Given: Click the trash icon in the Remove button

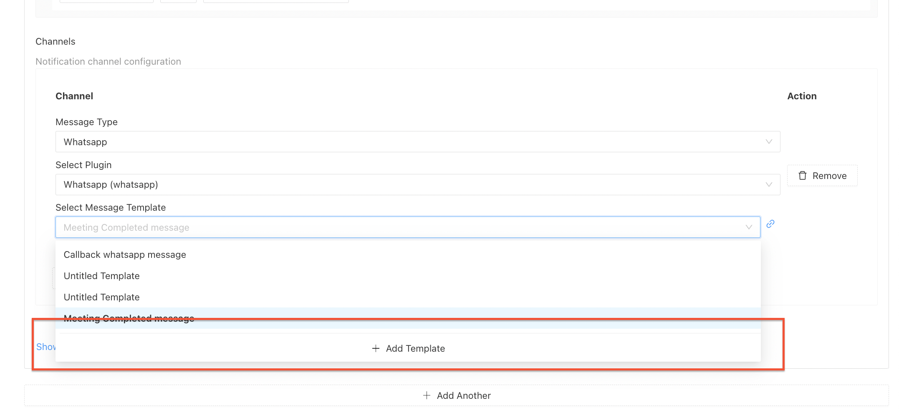Looking at the screenshot, I should point(802,176).
